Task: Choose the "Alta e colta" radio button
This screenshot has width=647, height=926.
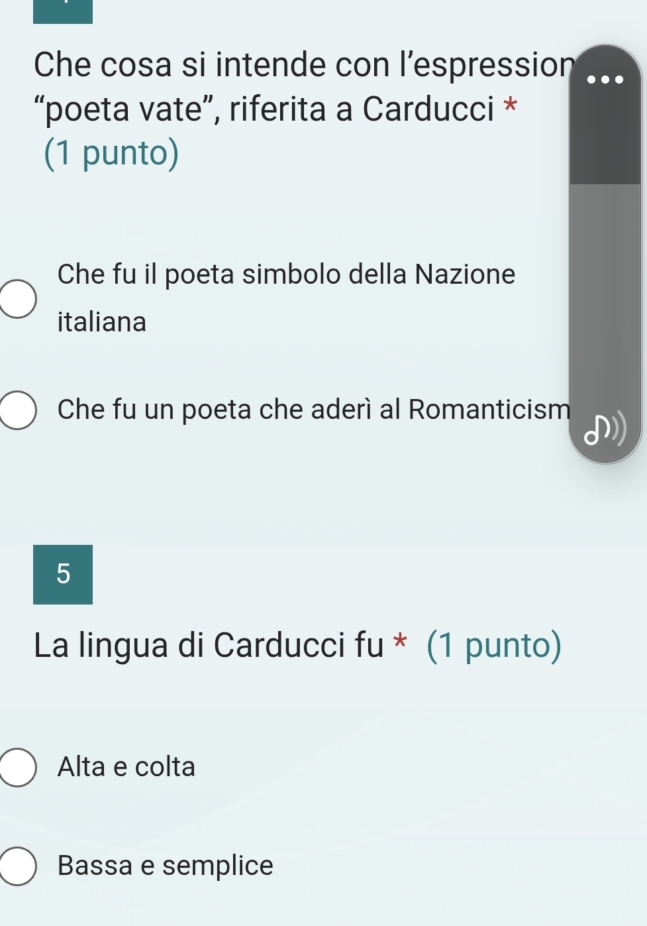Action: (x=17, y=768)
